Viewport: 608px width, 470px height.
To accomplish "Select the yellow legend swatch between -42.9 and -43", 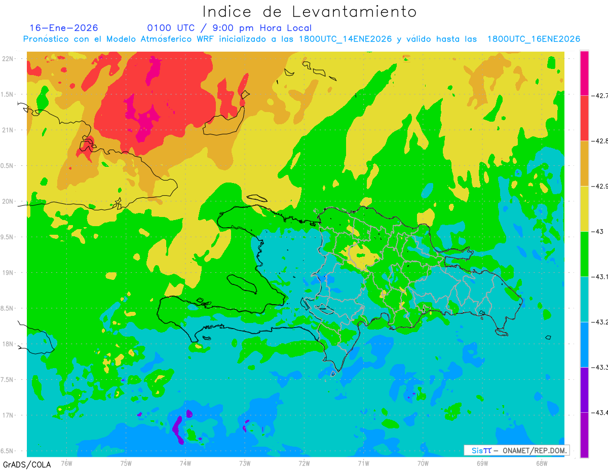I will click(x=584, y=208).
